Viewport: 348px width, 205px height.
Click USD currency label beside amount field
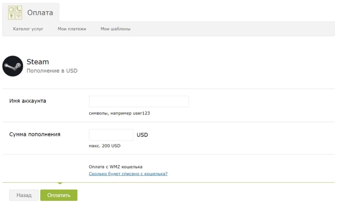pos(142,135)
